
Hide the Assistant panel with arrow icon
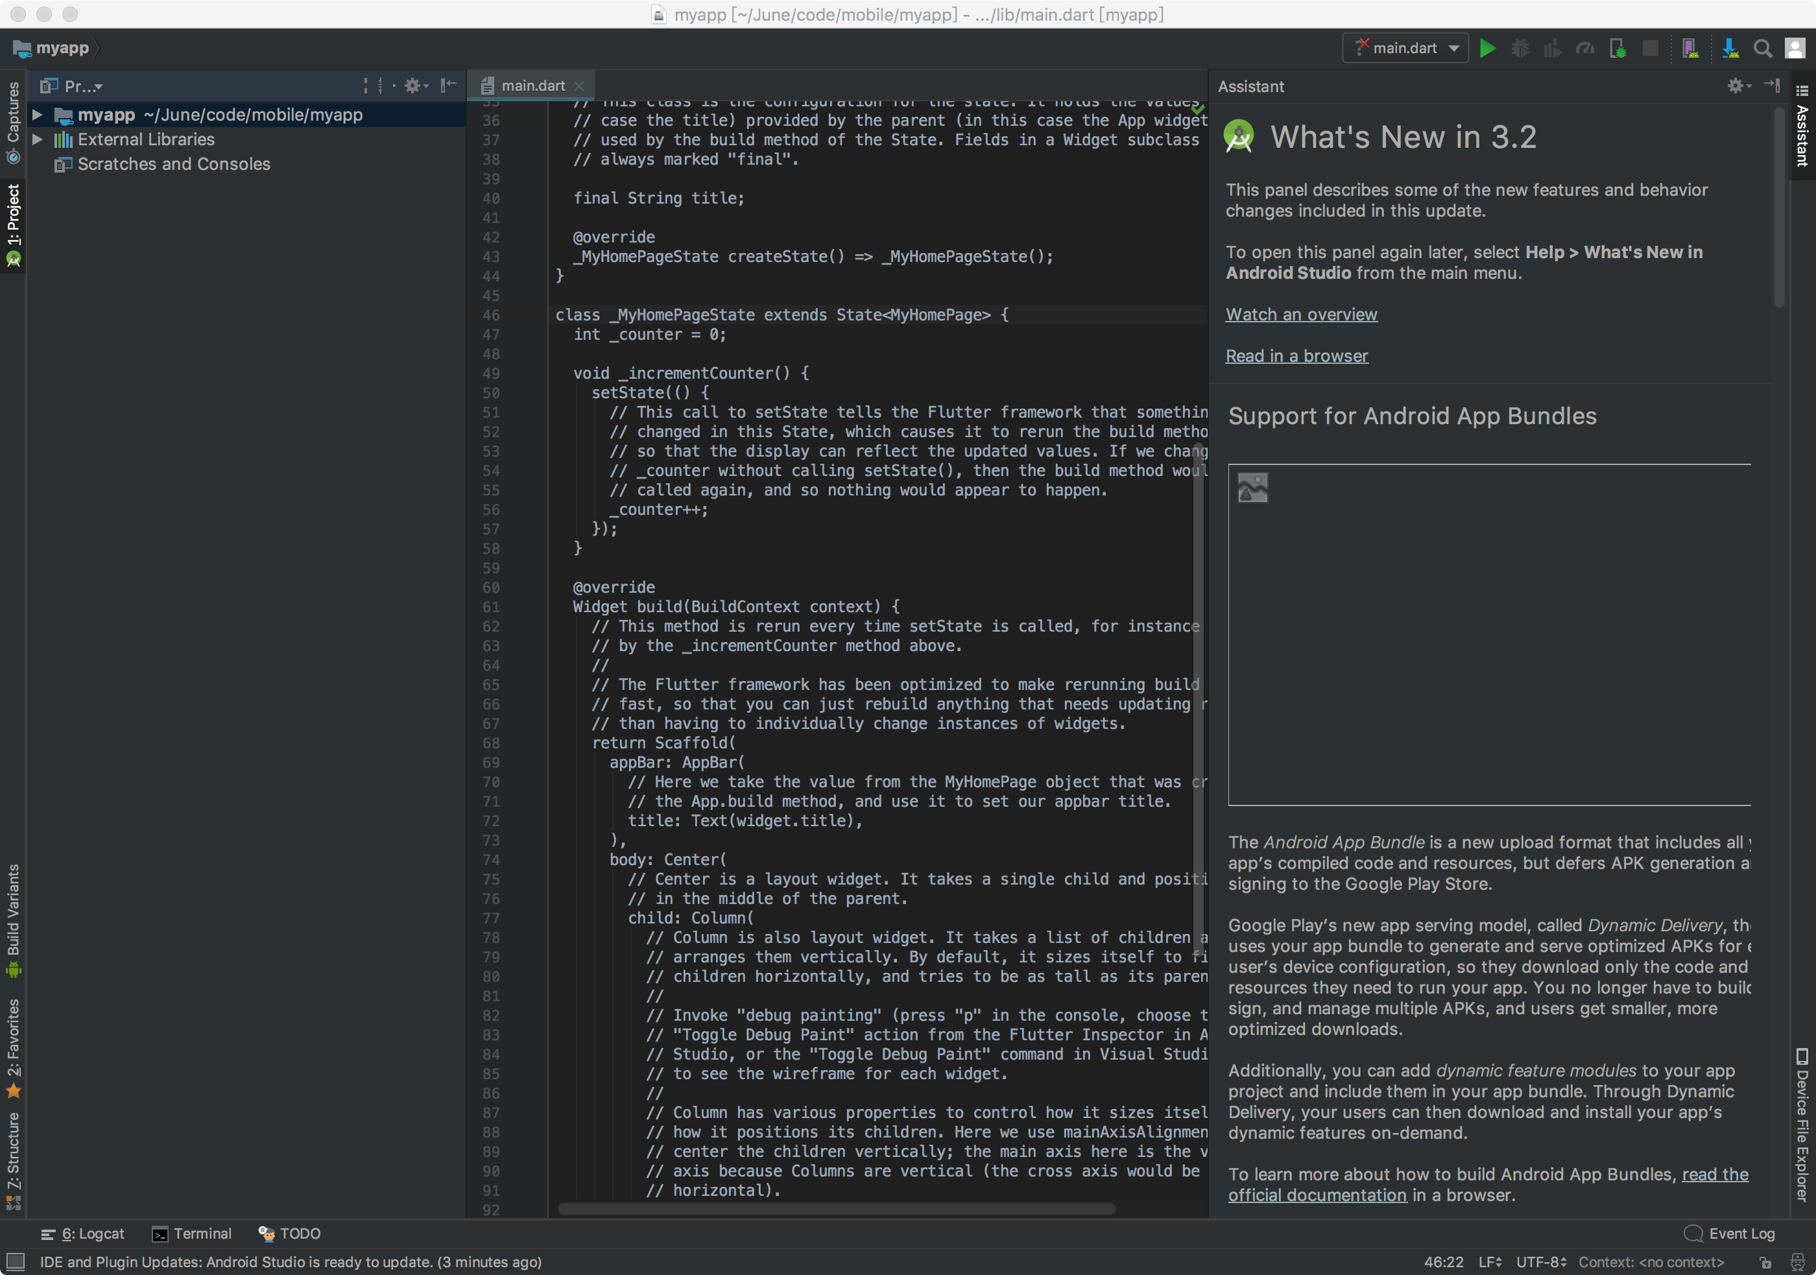pyautogui.click(x=1772, y=86)
